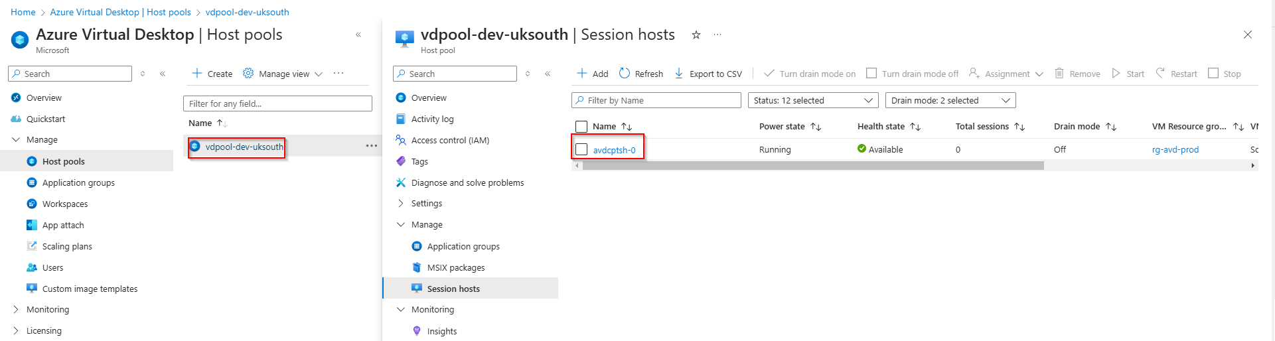
Task: Click the horizontal scrollbar under session hosts table
Action: click(812, 165)
